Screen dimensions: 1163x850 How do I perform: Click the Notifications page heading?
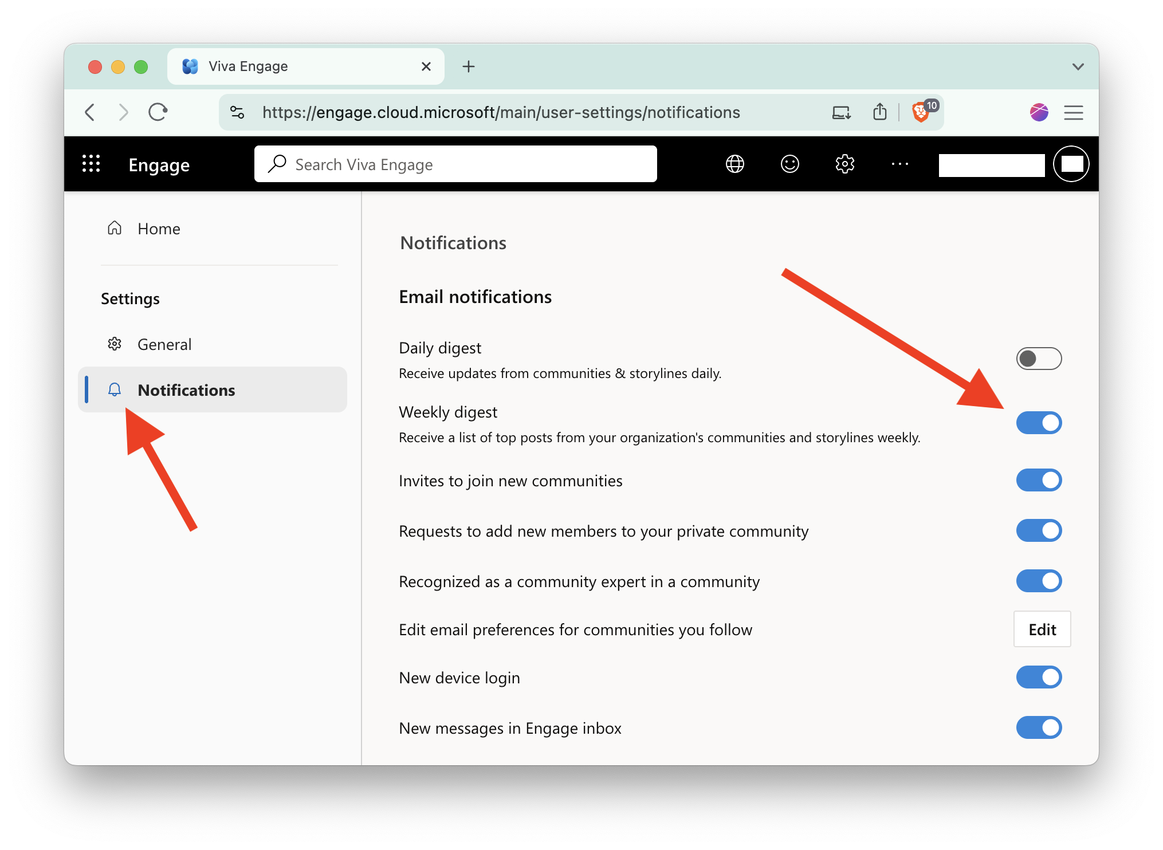pyautogui.click(x=453, y=243)
